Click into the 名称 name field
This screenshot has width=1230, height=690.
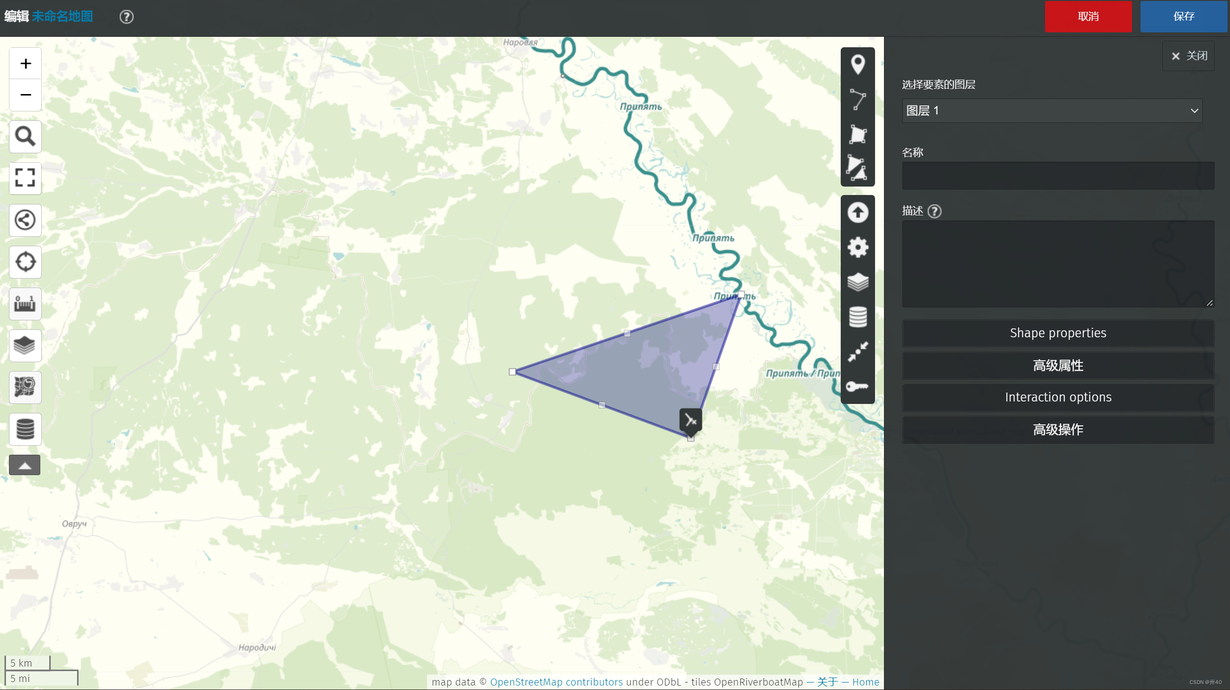click(1058, 176)
